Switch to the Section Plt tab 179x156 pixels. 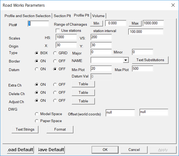coord(63,16)
